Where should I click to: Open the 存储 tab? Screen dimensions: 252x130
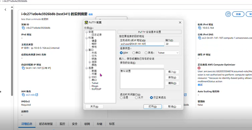pyautogui.click(x=99, y=124)
